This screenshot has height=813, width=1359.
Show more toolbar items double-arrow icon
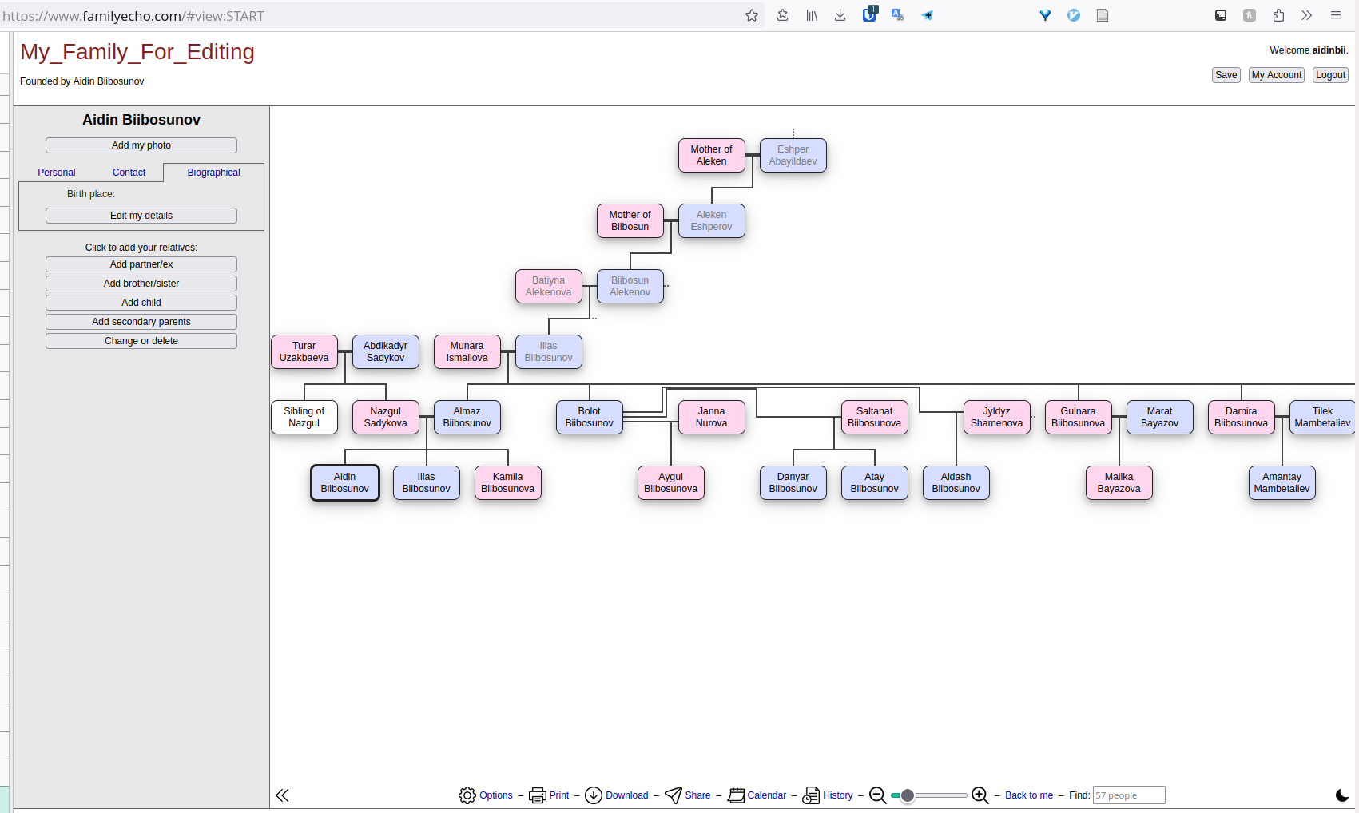pos(1307,15)
